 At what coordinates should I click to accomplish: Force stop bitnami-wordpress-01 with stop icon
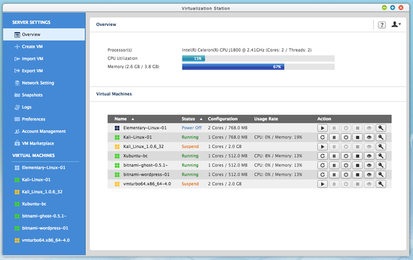(358, 175)
